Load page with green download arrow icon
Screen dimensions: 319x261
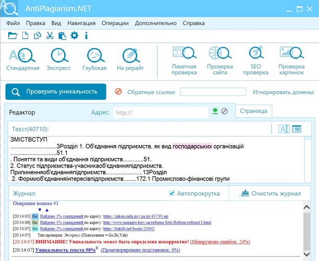point(215,111)
